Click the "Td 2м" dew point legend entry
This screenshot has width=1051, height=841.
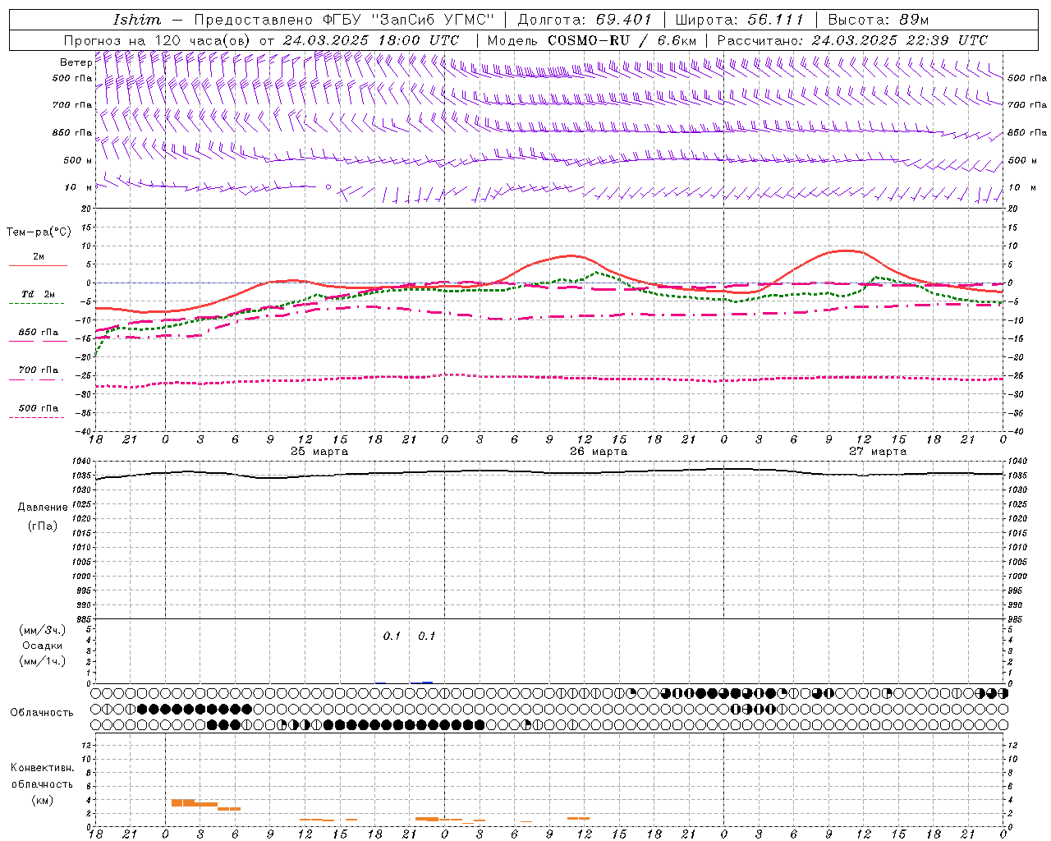coord(39,294)
